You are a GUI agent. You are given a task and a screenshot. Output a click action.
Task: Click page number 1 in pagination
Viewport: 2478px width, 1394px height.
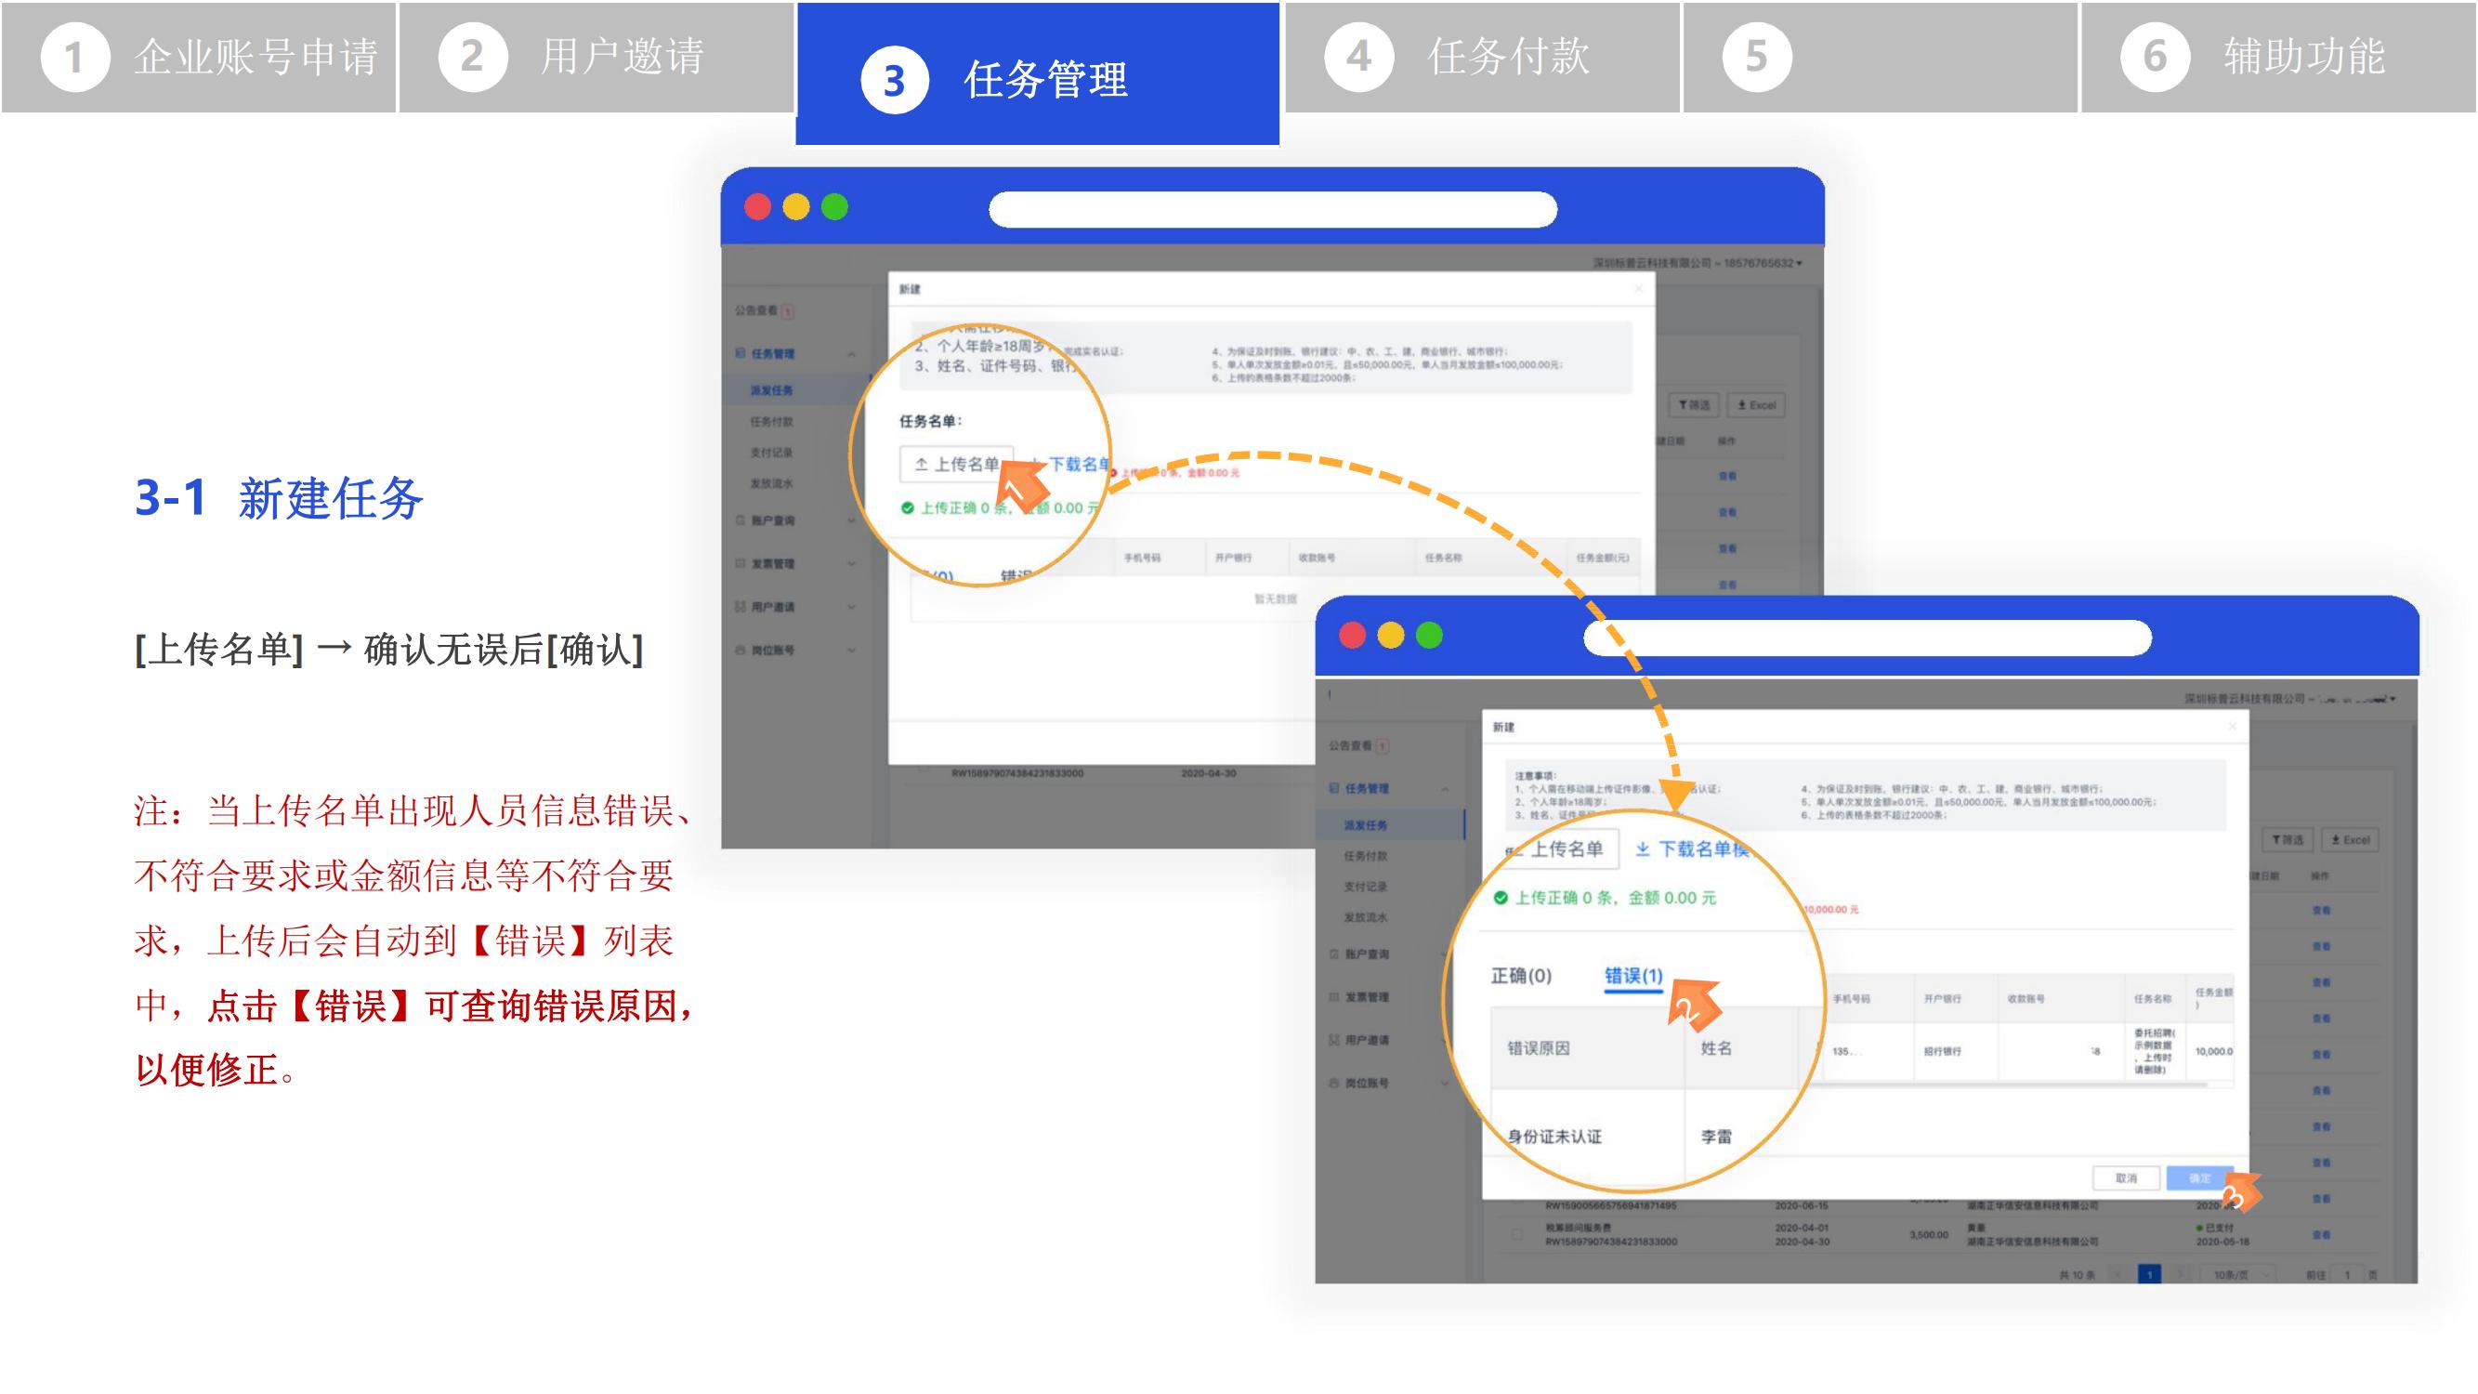click(2149, 1275)
